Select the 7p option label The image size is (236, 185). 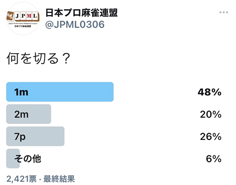20,137
